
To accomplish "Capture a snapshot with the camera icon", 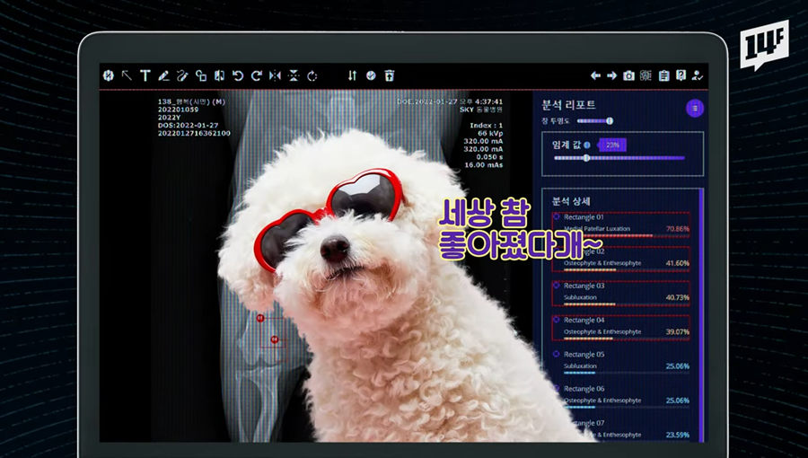I will pos(629,75).
